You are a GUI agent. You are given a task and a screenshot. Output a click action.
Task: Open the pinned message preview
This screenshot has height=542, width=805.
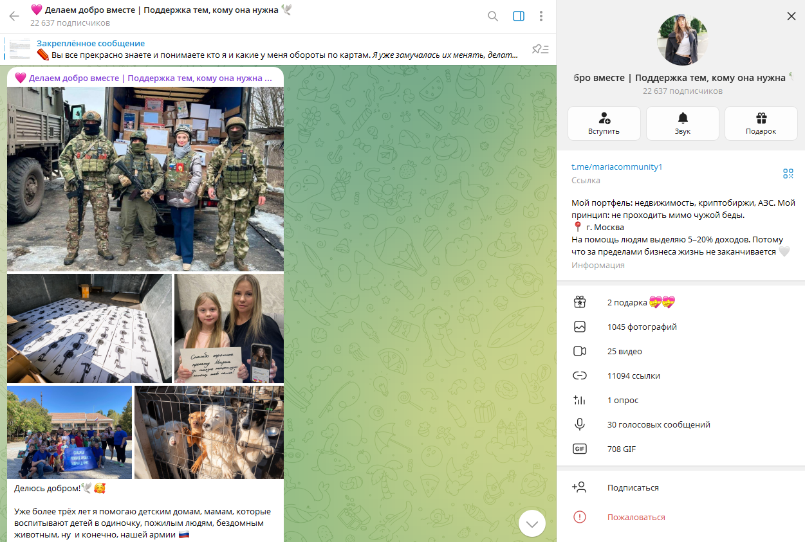click(277, 49)
